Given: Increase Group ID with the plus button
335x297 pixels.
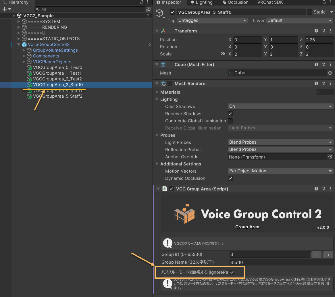Looking at the screenshot, I should coord(328,254).
